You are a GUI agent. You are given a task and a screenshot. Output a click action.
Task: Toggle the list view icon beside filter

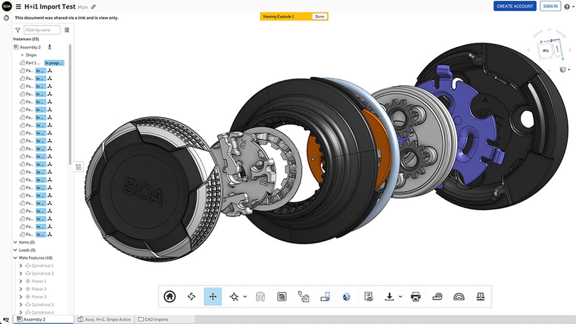tap(67, 30)
